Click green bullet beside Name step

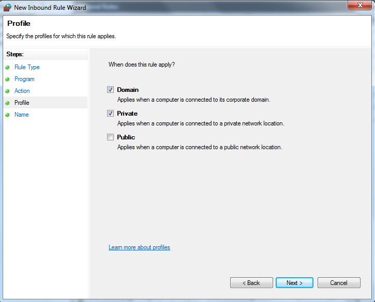[7, 115]
